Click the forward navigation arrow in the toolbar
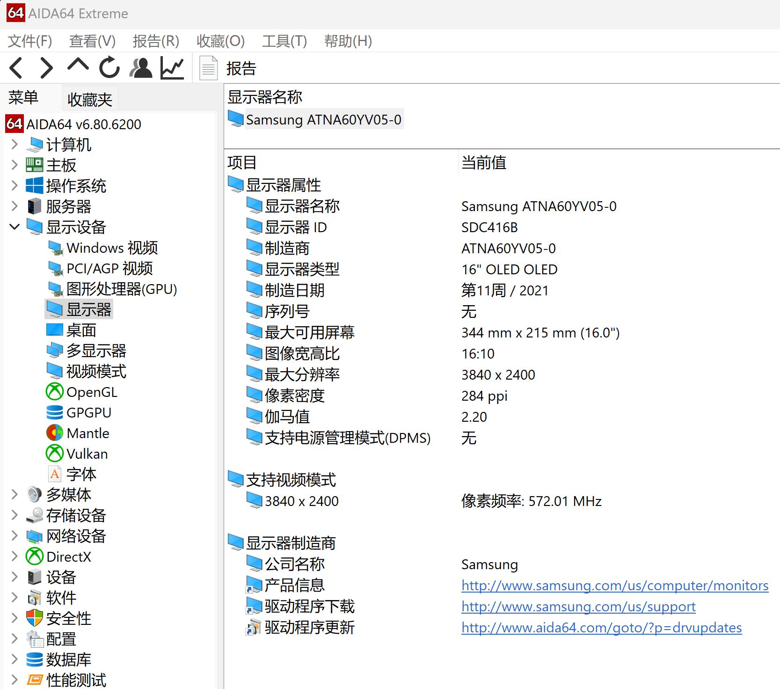The image size is (780, 689). coord(45,67)
